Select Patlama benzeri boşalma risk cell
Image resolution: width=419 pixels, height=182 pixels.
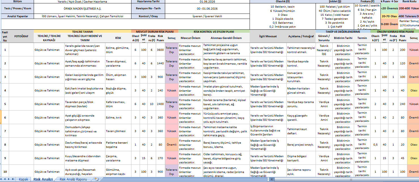point(118,144)
